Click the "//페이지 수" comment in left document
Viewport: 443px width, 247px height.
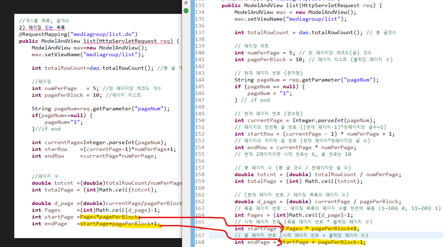[45, 176]
